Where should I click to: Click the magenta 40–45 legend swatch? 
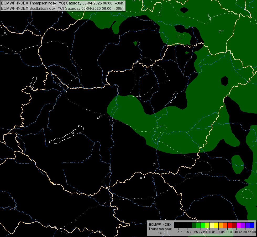pos(239,225)
